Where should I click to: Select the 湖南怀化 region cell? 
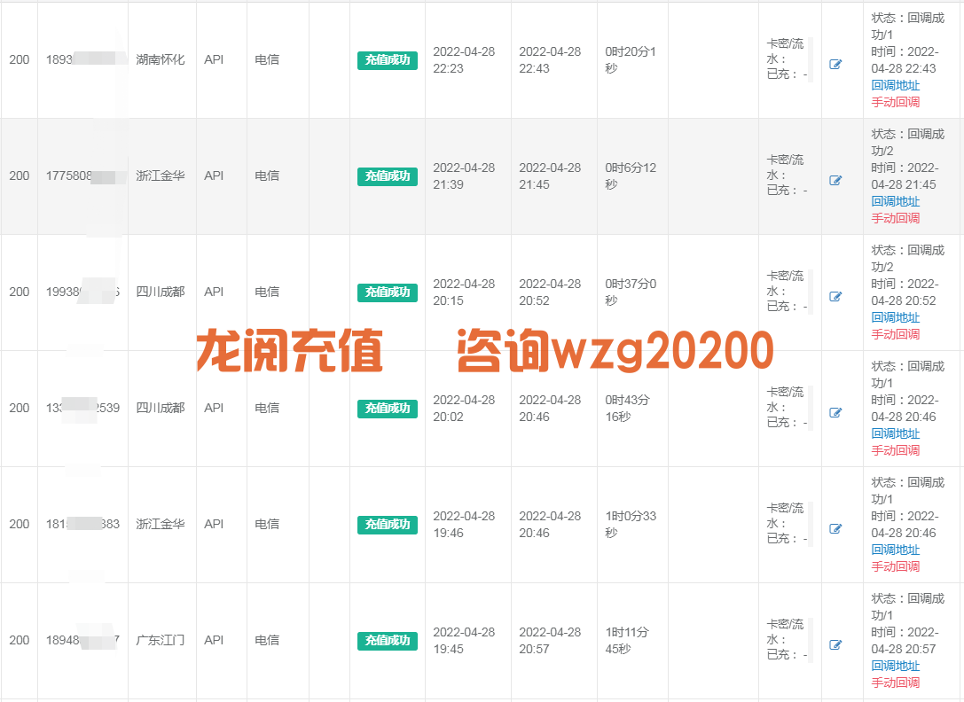(160, 59)
